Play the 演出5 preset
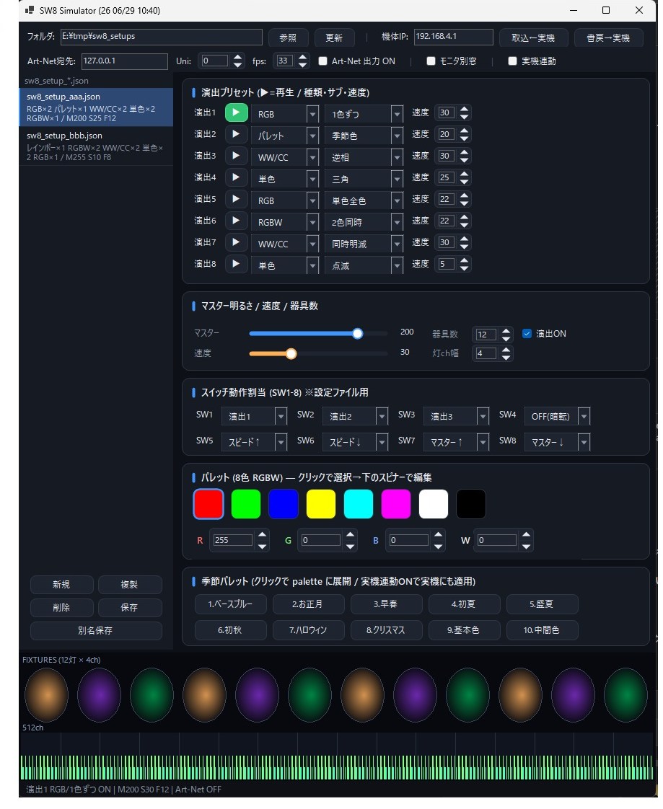Image resolution: width=663 pixels, height=809 pixels. (x=236, y=199)
